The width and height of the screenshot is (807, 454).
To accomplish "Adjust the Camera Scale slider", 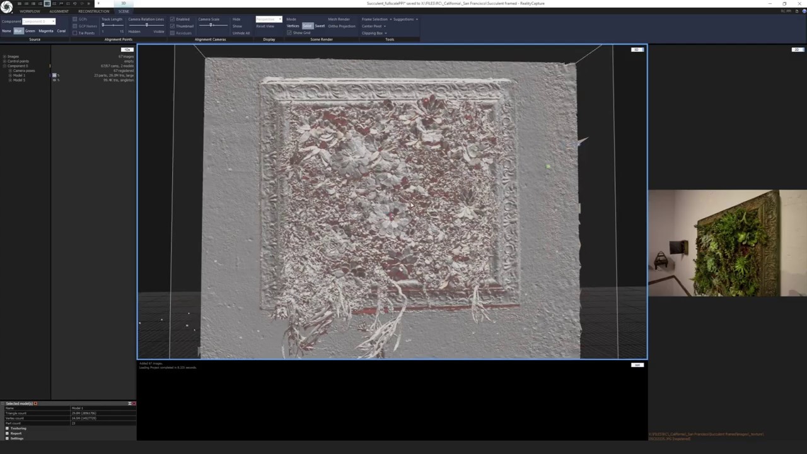I will point(211,25).
